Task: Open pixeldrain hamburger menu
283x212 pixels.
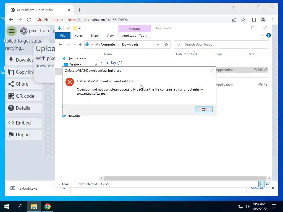Action: coord(11,31)
